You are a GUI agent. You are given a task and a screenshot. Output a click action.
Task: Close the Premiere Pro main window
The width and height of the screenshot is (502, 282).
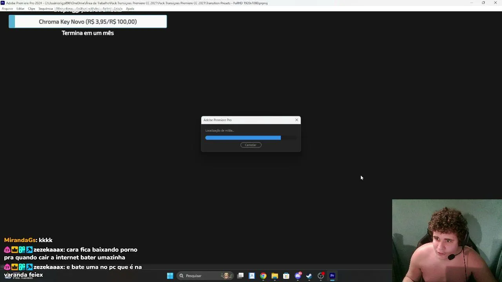(x=495, y=3)
